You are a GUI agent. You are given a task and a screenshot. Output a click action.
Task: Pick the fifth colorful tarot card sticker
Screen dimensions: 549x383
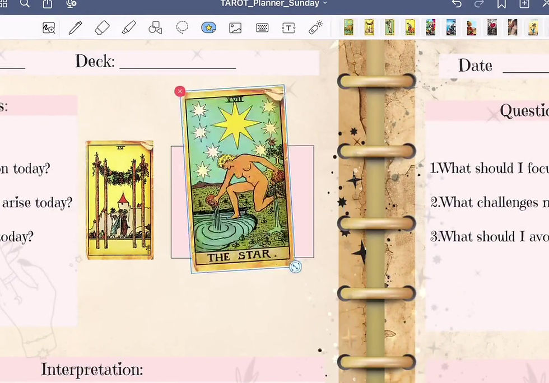pos(431,27)
